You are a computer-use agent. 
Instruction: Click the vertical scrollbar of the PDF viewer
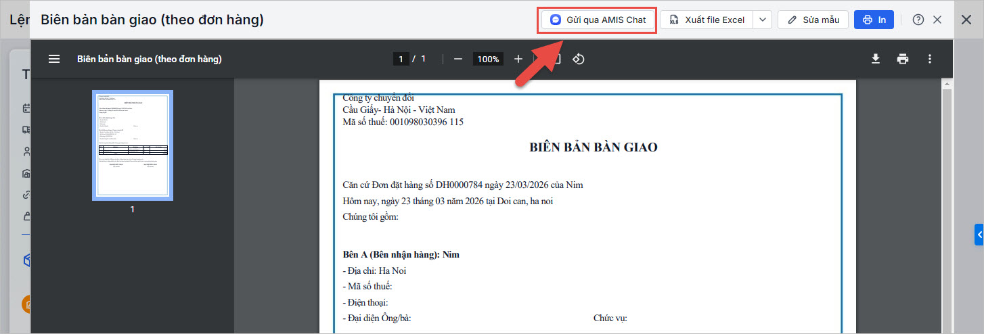947,206
